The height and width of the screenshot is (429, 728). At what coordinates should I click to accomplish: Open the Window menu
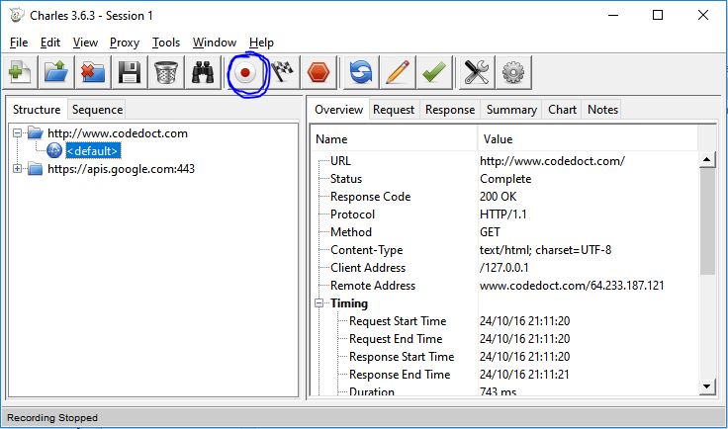tap(215, 43)
